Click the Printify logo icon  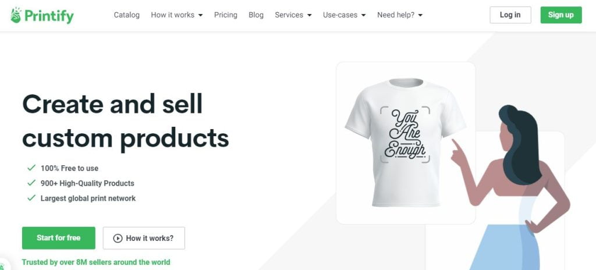click(x=16, y=15)
